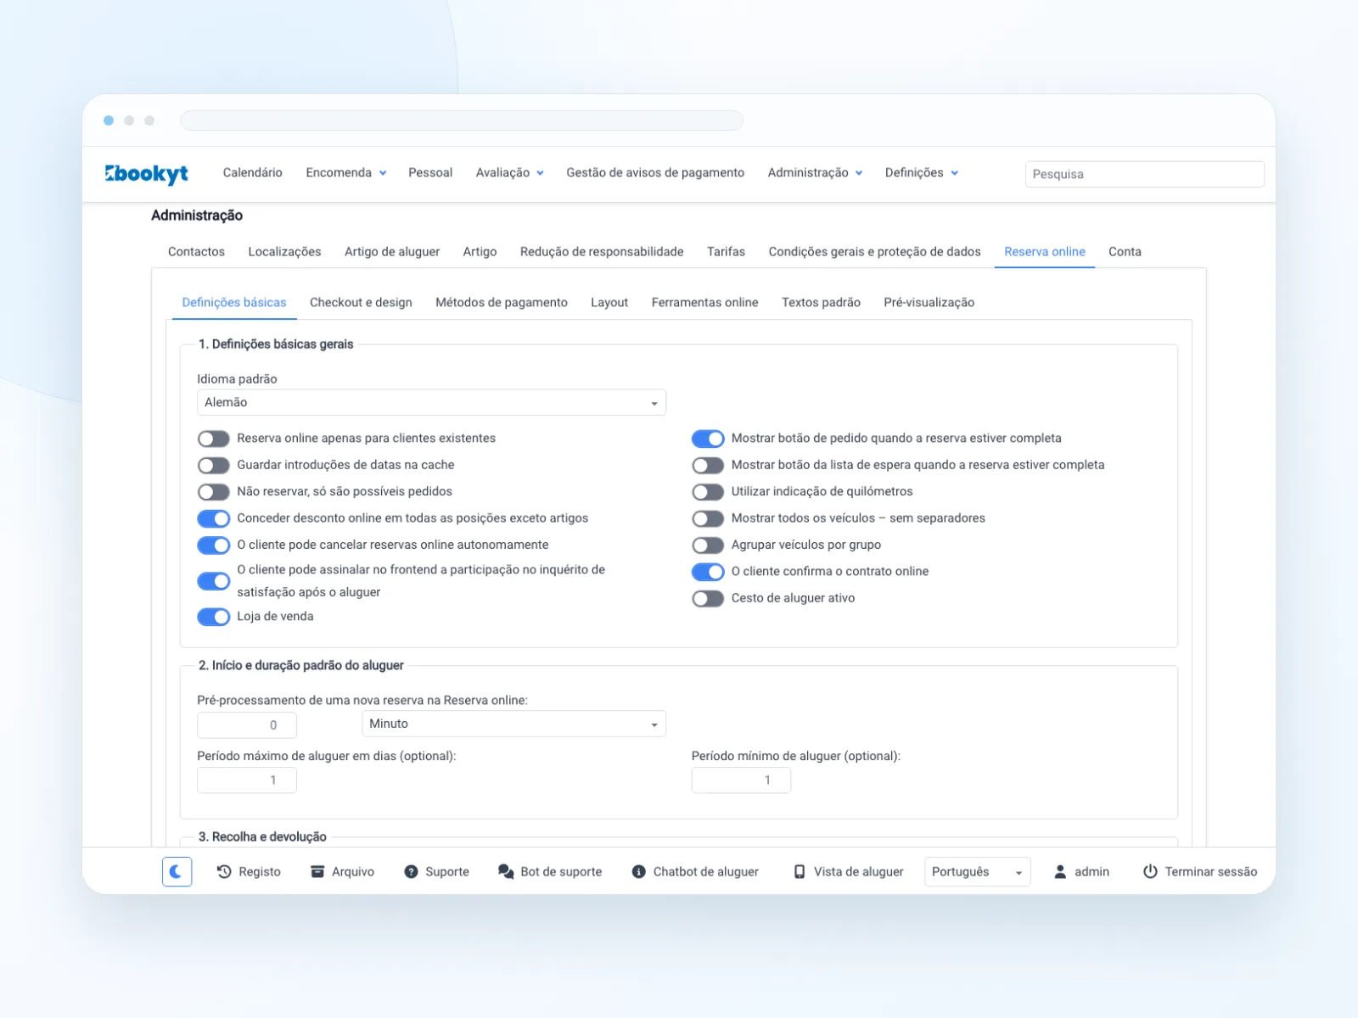1358x1018 pixels.
Task: Select the Tarifas tab
Action: coord(726,251)
